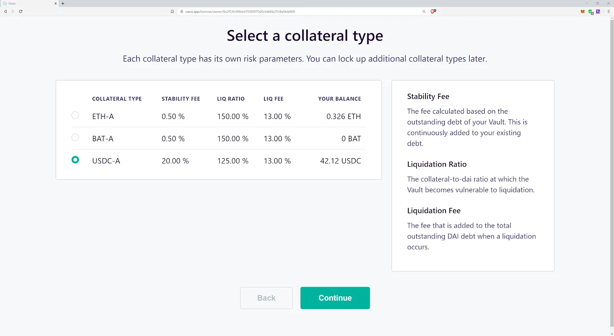This screenshot has width=614, height=336.
Task: Open the Brave Shields lion icon
Action: coord(433,12)
